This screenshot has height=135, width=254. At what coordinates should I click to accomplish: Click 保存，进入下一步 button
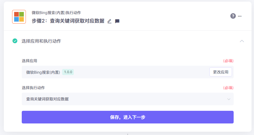click(x=128, y=117)
